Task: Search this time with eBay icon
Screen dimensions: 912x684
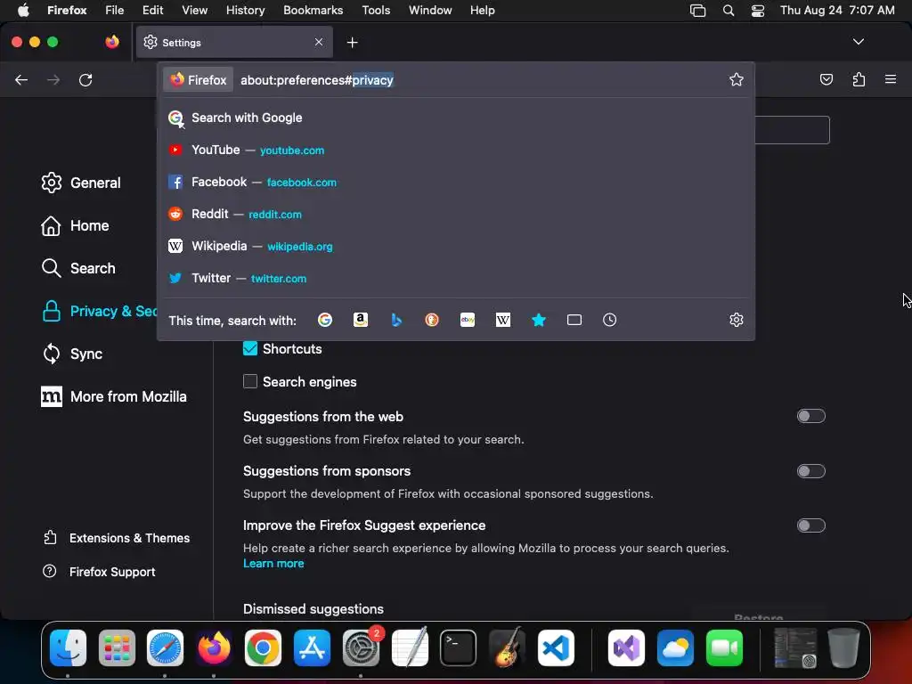Action: coord(468,320)
